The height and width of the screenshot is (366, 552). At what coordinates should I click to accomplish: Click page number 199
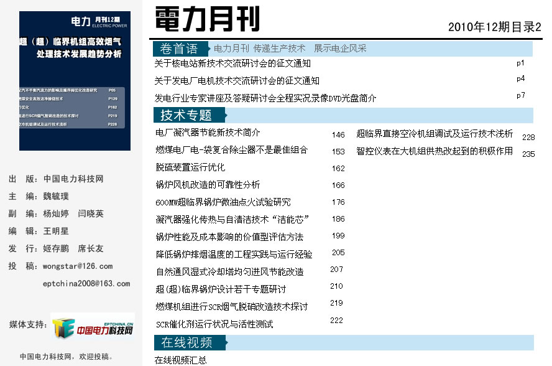pyautogui.click(x=338, y=235)
